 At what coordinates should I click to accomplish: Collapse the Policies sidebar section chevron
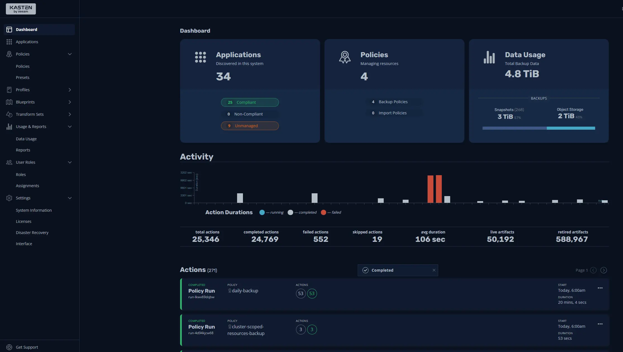point(70,54)
